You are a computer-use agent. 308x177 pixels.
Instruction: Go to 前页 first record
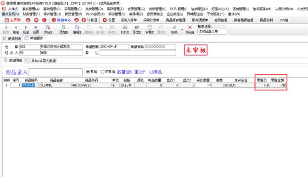click(6, 30)
